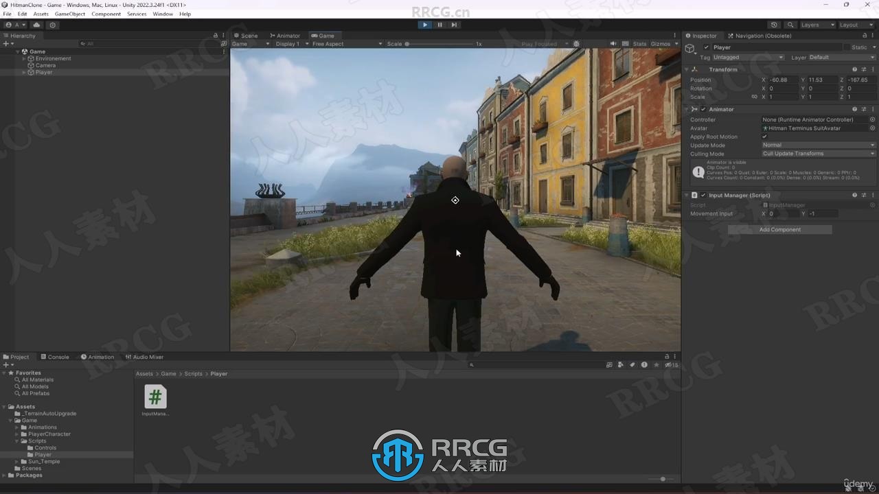The image size is (879, 494).
Task: Click the Step frame button
Action: (x=454, y=25)
